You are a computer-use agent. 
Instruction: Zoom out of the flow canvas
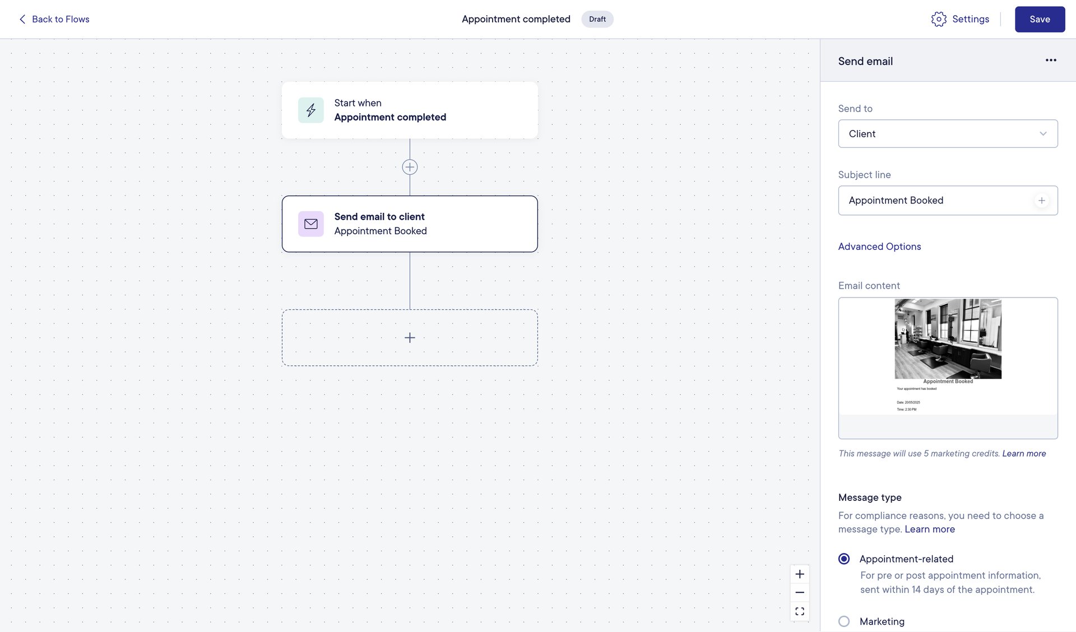coord(800,592)
